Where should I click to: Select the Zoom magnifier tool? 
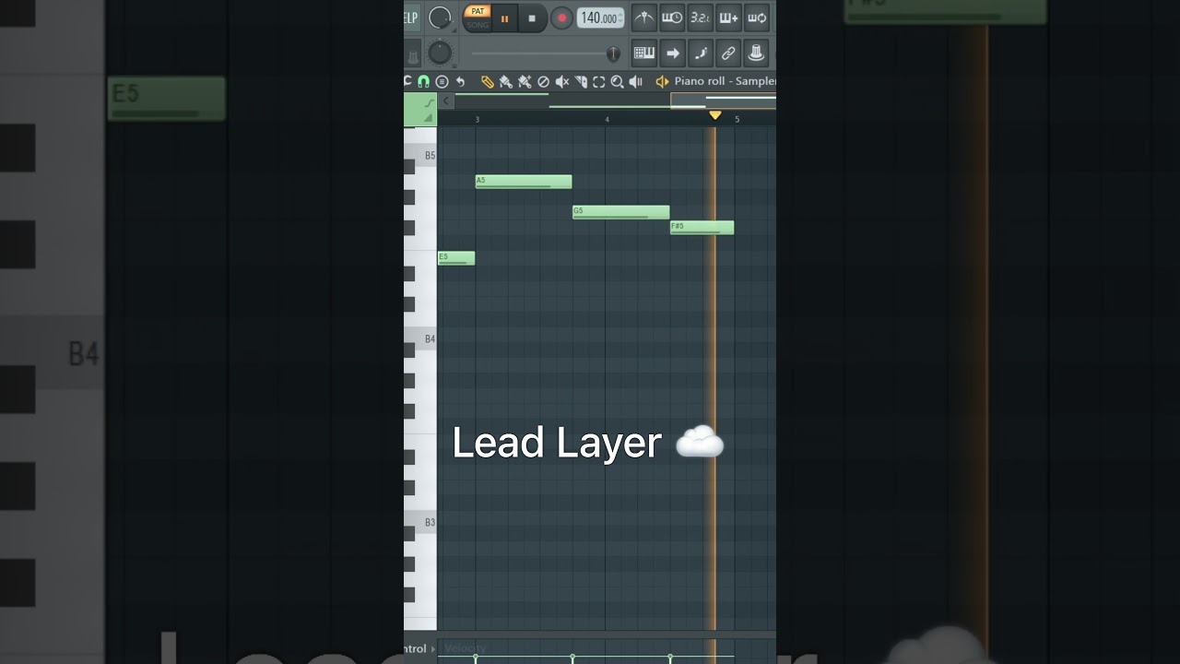[617, 81]
